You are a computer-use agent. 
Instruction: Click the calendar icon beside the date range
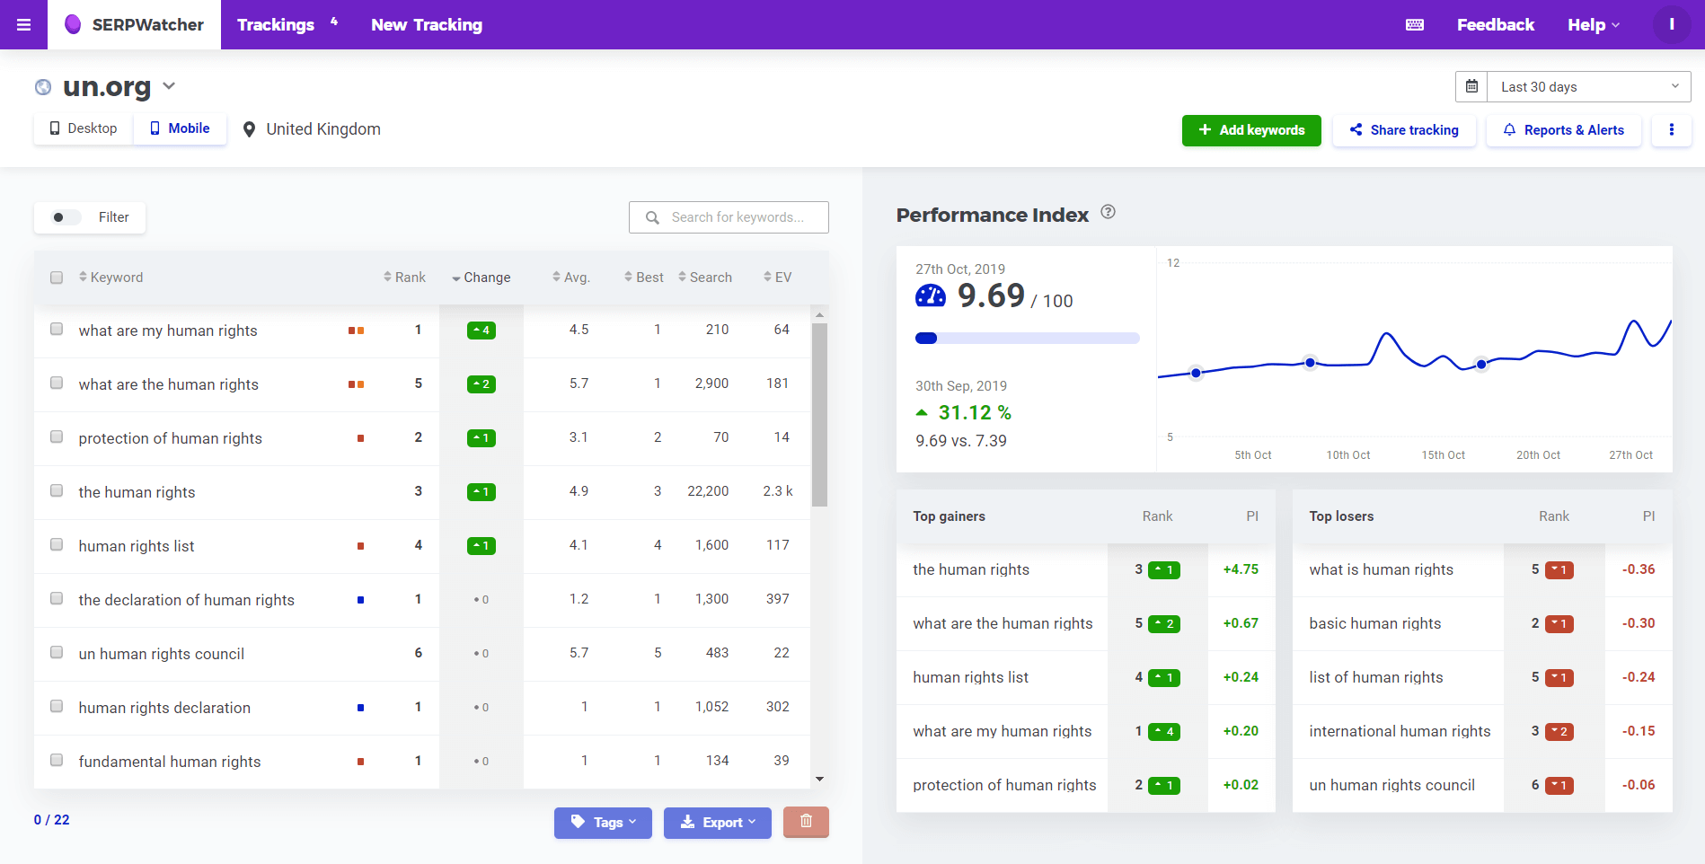tap(1471, 86)
